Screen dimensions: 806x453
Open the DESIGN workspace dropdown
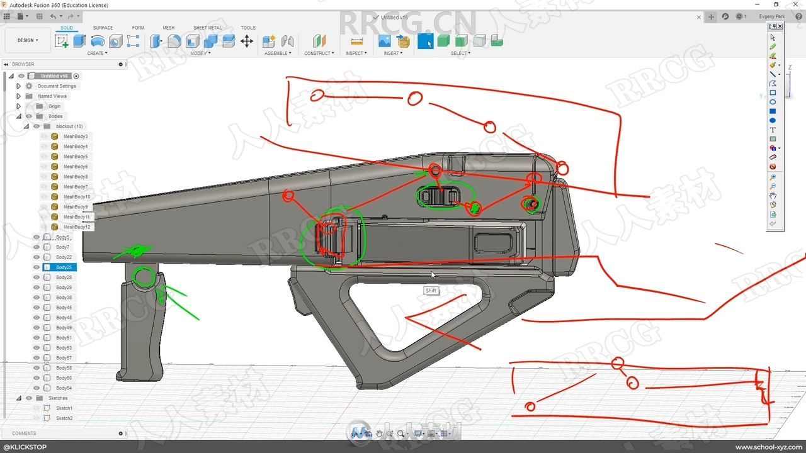pos(28,40)
